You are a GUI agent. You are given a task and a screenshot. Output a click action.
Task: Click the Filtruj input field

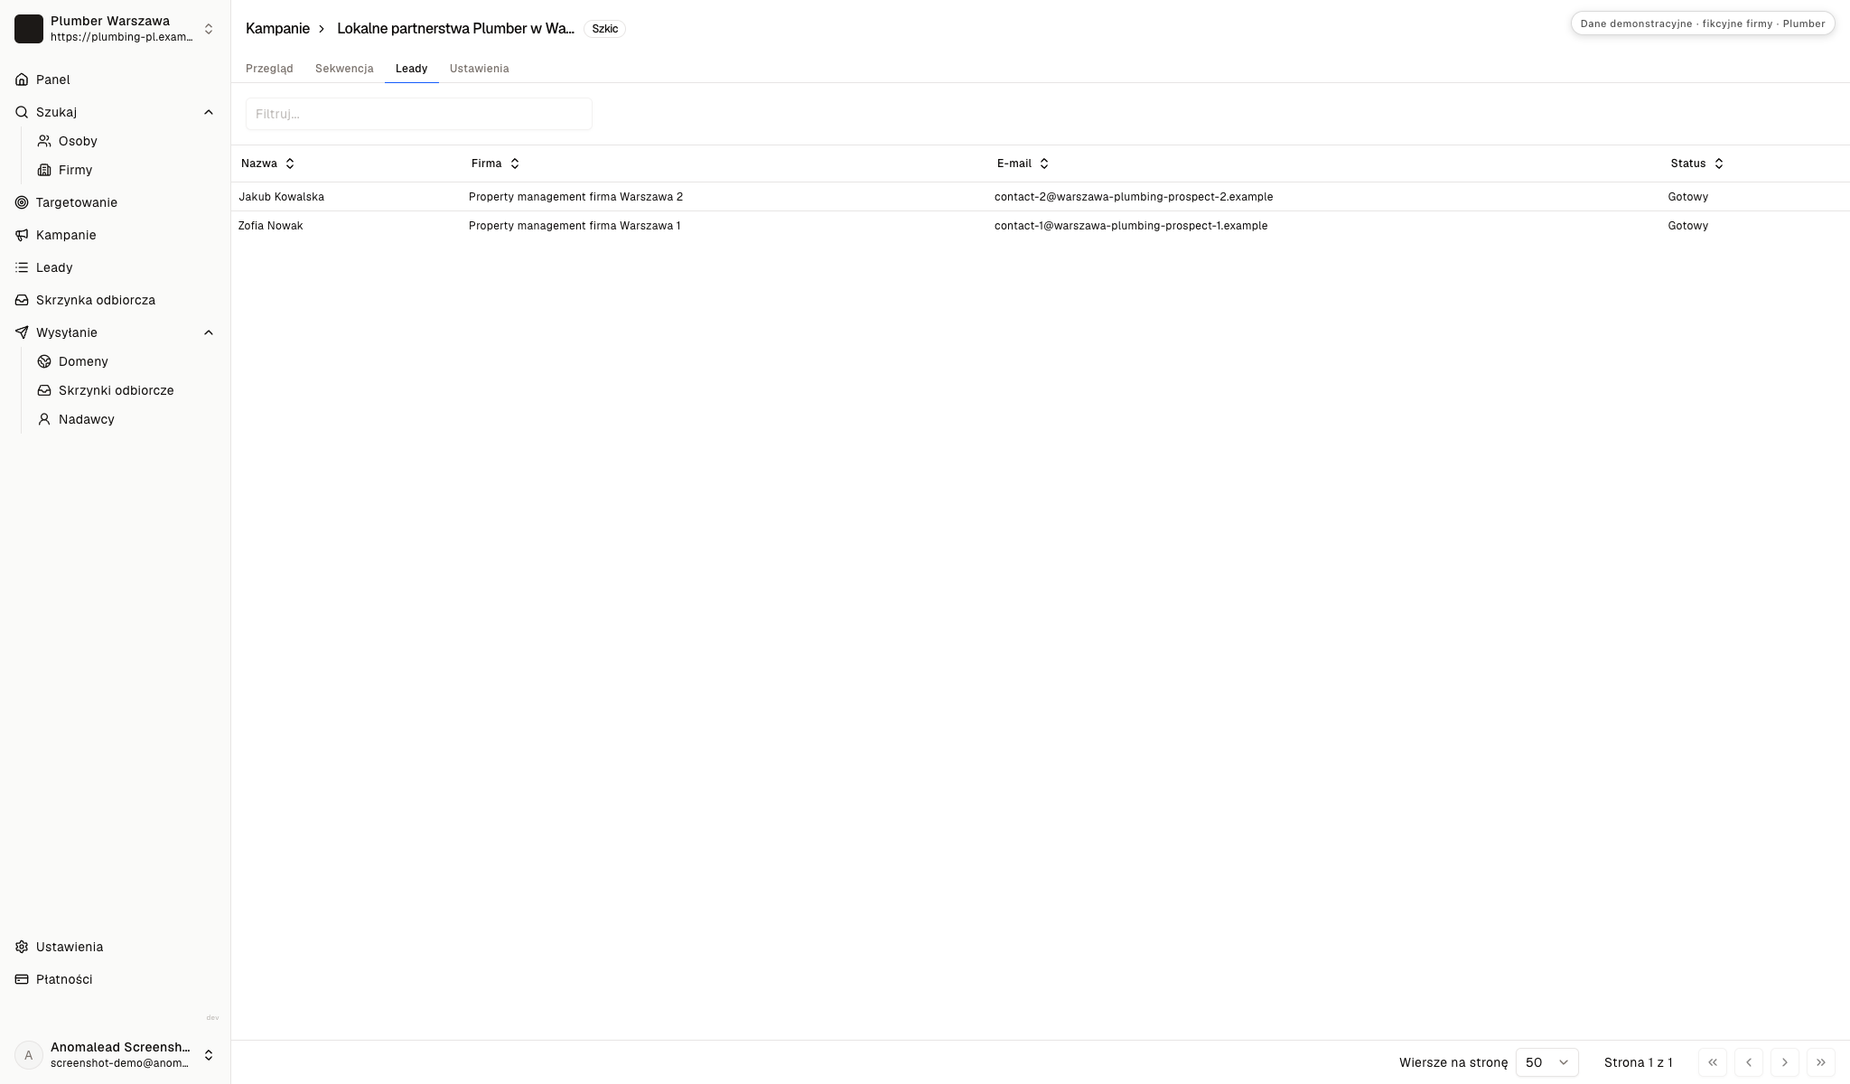(419, 114)
